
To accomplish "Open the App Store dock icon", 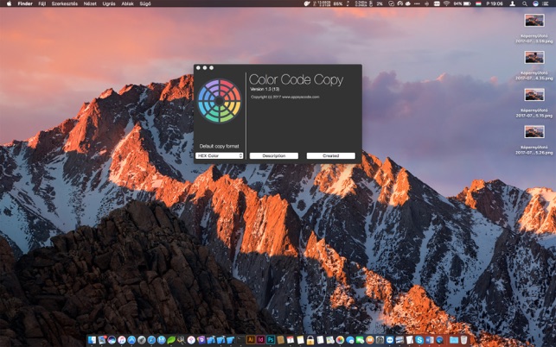I will [x=131, y=340].
